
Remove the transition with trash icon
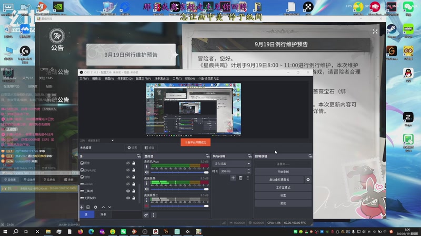coord(240,178)
